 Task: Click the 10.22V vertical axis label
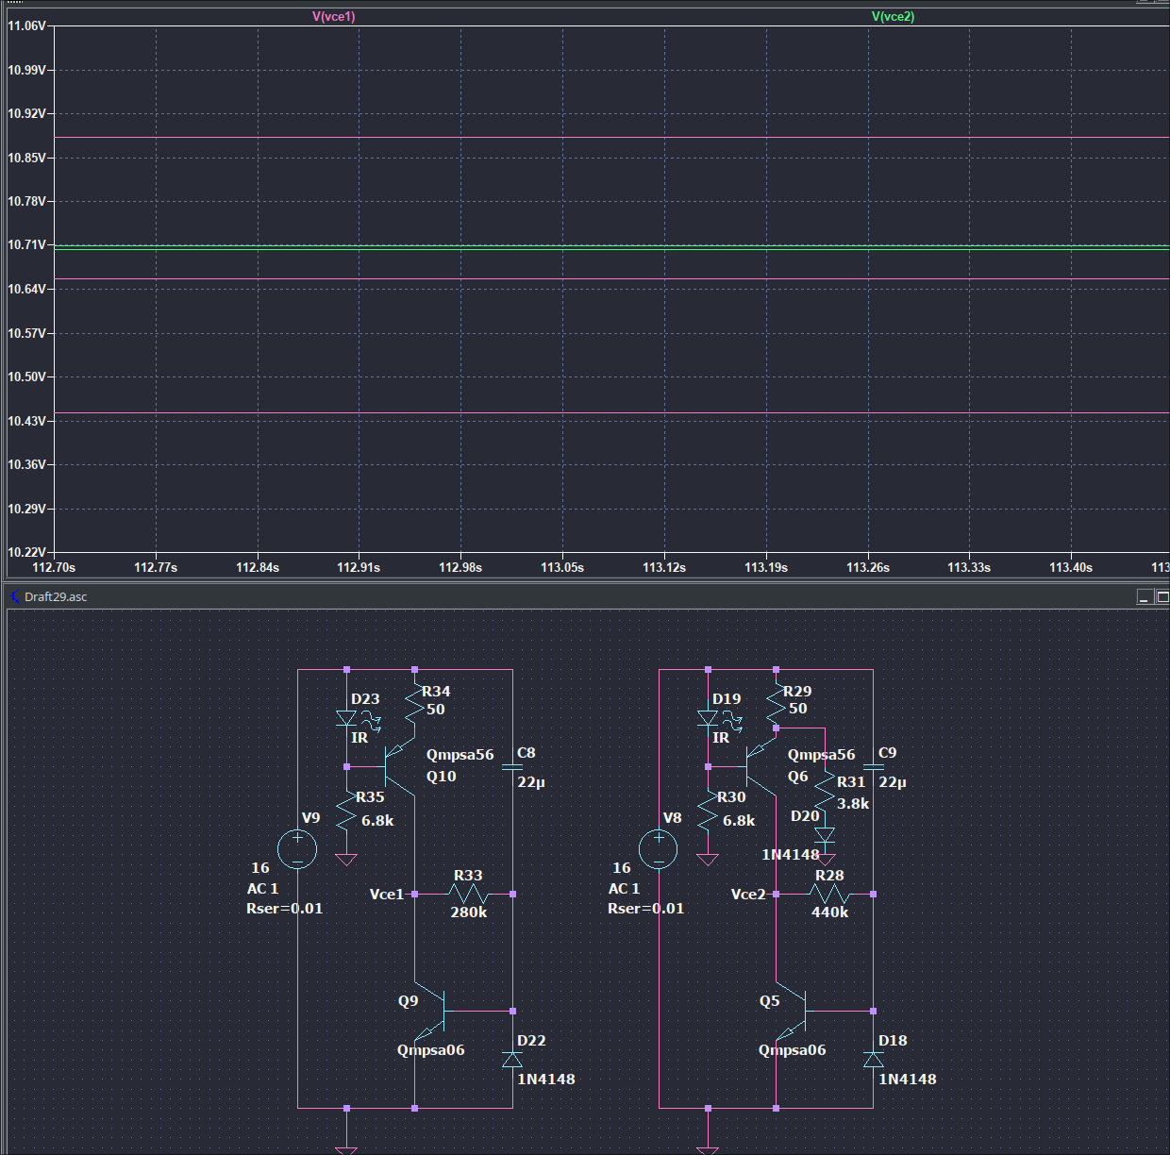pyautogui.click(x=26, y=552)
